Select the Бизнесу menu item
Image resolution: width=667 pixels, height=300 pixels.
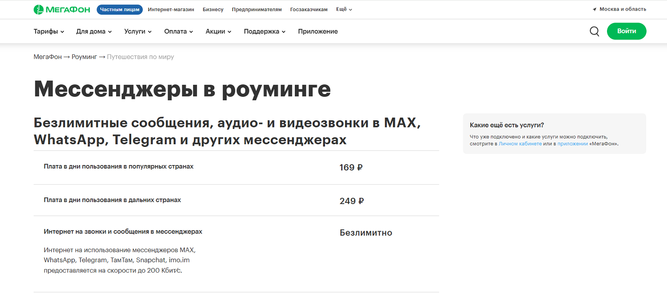tap(213, 9)
